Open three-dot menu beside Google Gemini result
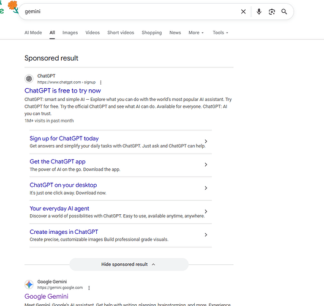The width and height of the screenshot is (324, 306). (x=89, y=288)
